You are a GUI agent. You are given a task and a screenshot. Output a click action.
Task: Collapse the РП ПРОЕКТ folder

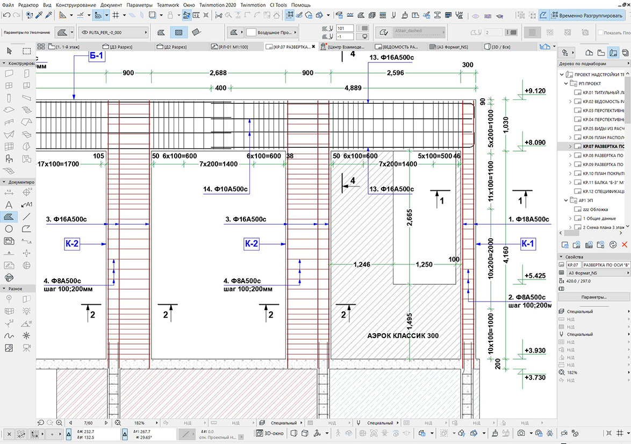[x=566, y=83]
